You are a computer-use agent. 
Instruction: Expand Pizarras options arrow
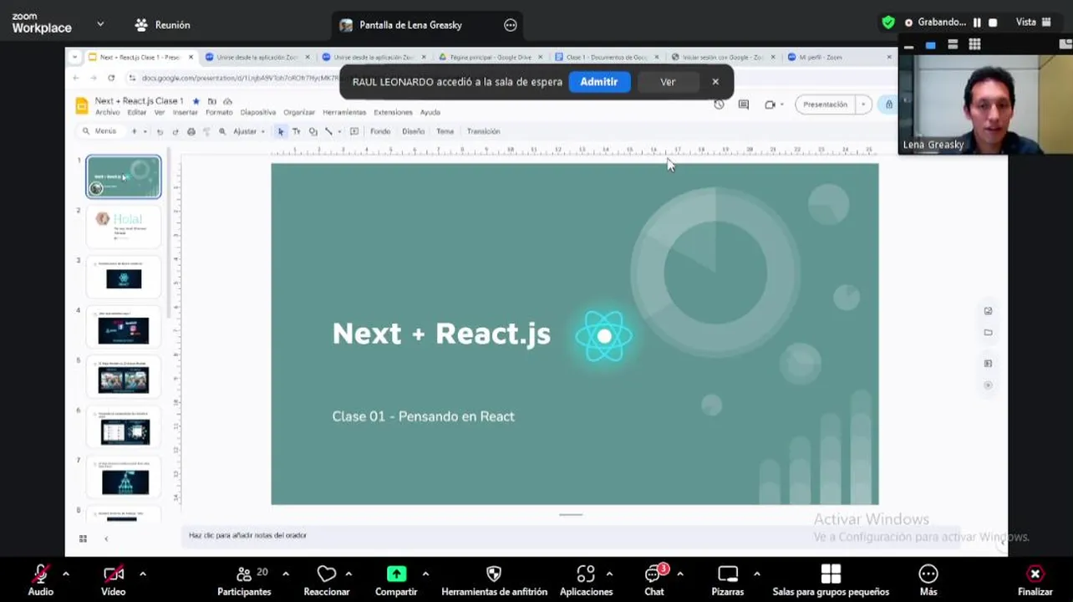(756, 574)
